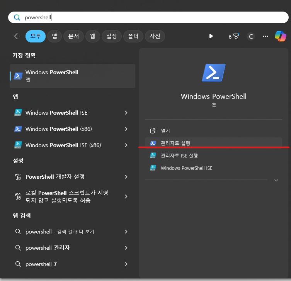291x281 pixels.
Task: Expand more actions with the down chevron in the preview pane
Action: pyautogui.click(x=276, y=180)
